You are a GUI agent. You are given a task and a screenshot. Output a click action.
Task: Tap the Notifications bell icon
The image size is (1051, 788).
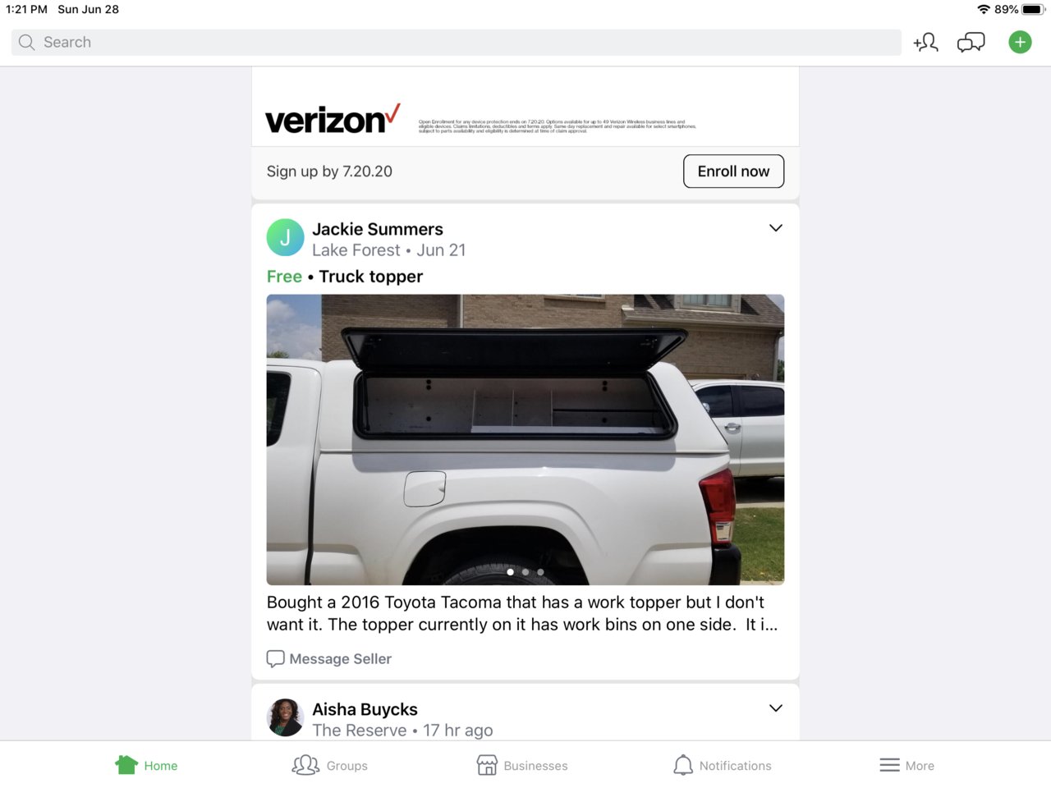click(x=683, y=765)
